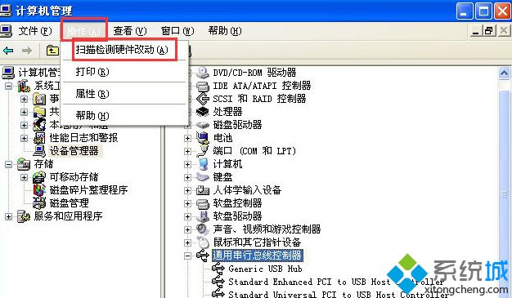Click the 性能日志和警报 icon
The height and width of the screenshot is (298, 512).
pos(39,138)
